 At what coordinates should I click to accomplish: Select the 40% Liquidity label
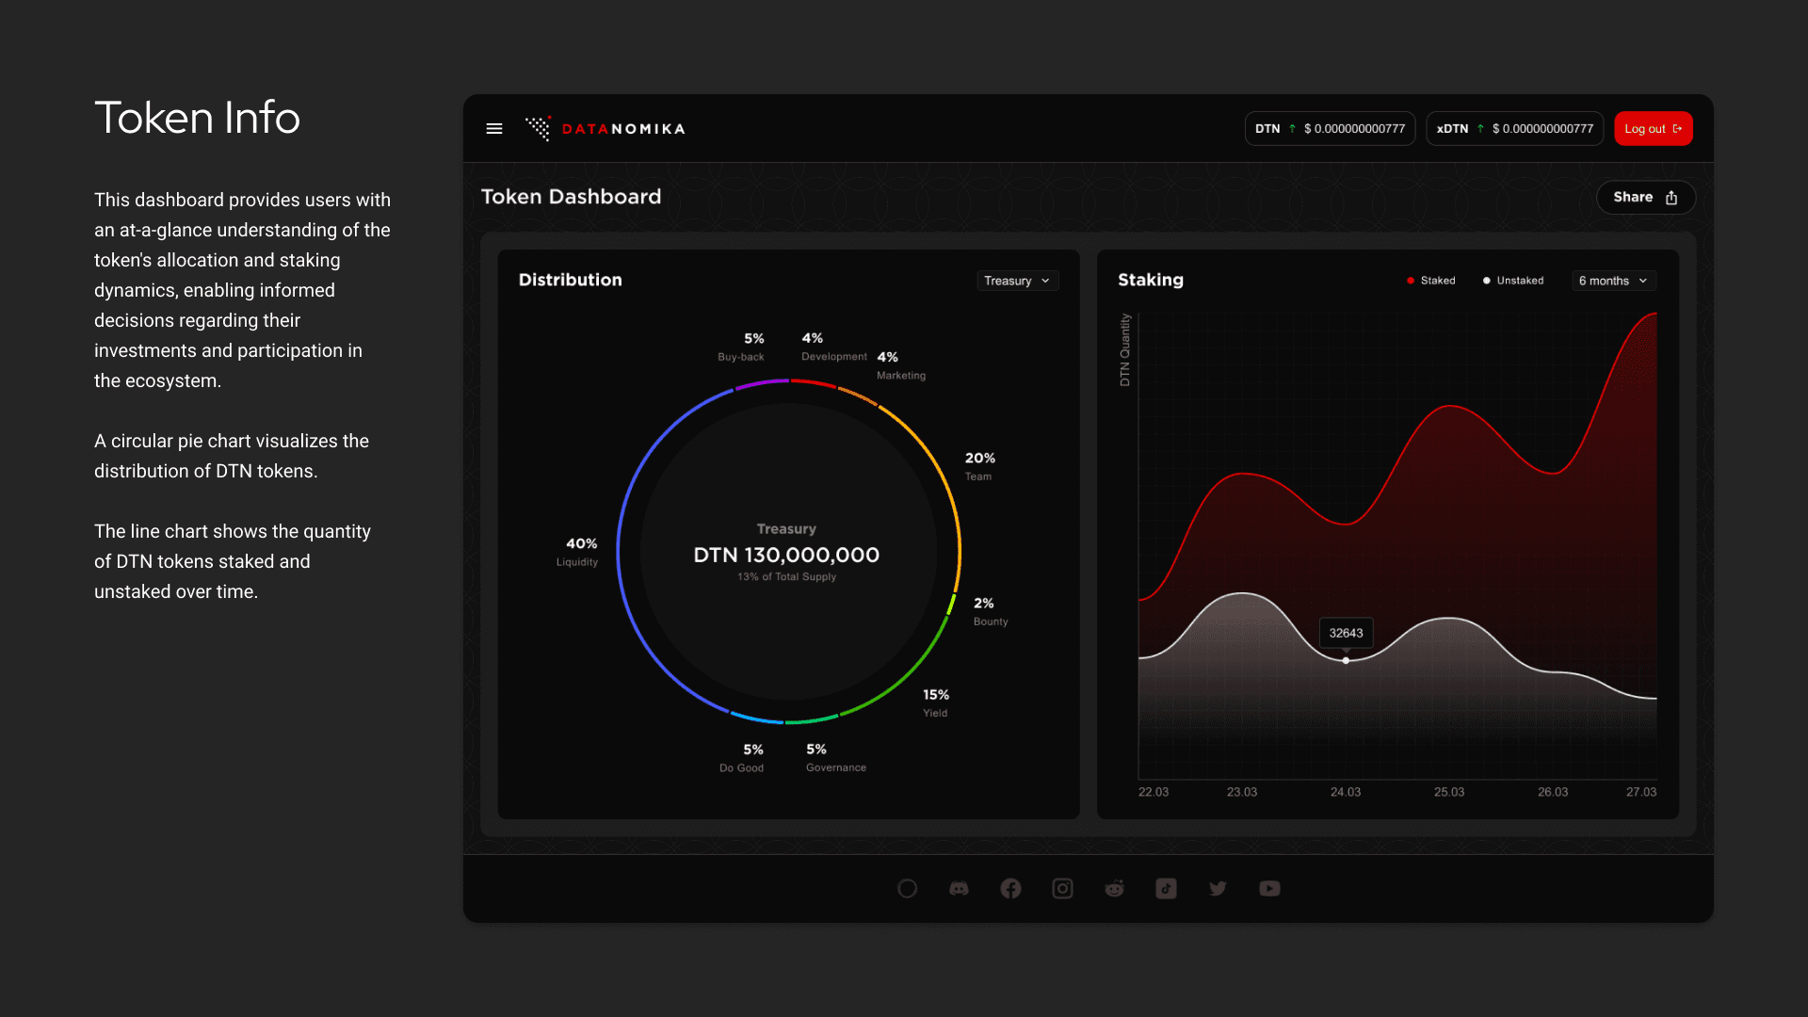(x=577, y=552)
